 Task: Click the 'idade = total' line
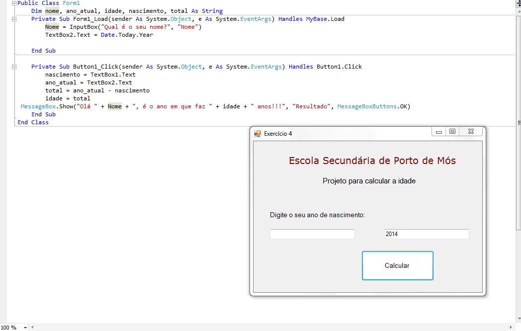point(68,99)
